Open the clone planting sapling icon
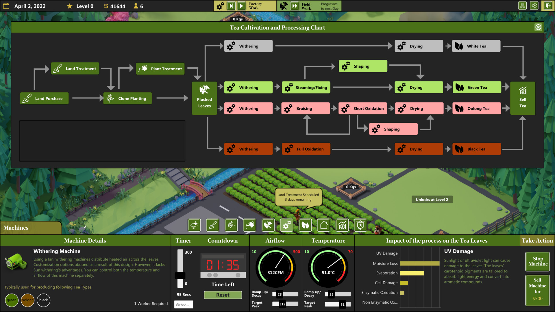Screen dimensions: 555x312 point(231,225)
